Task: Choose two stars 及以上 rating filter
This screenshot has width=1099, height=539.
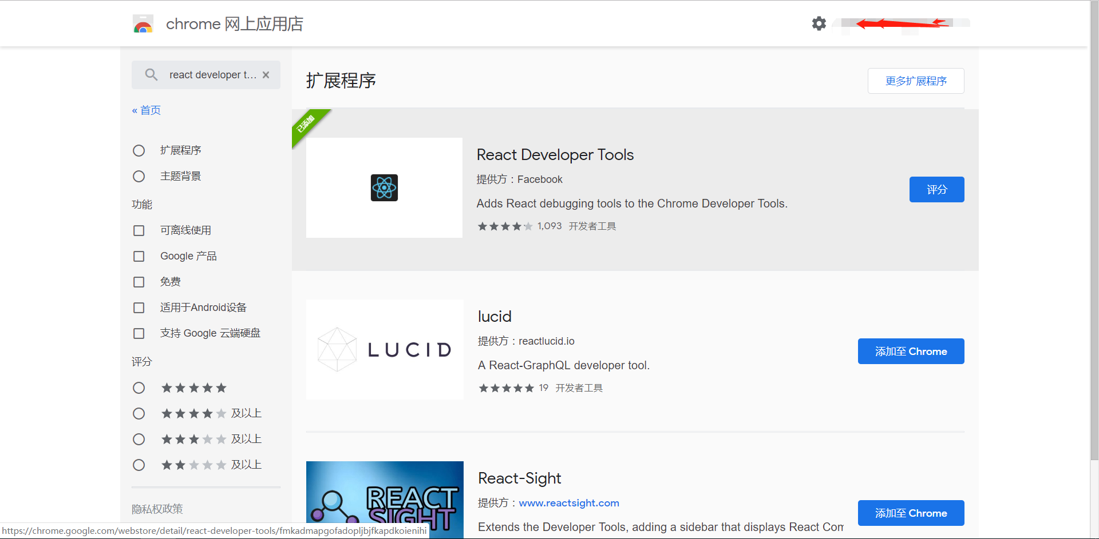Action: [x=139, y=465]
